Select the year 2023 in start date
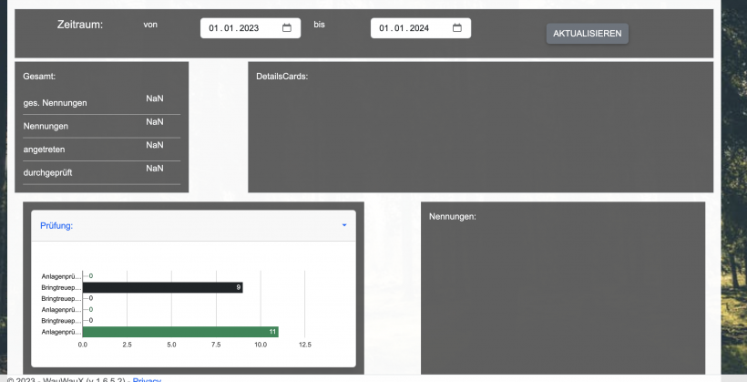 249,28
